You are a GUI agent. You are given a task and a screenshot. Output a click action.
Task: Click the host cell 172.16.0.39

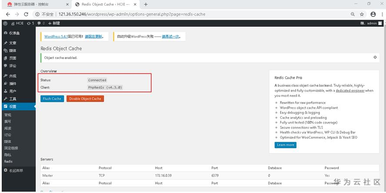tap(163, 176)
